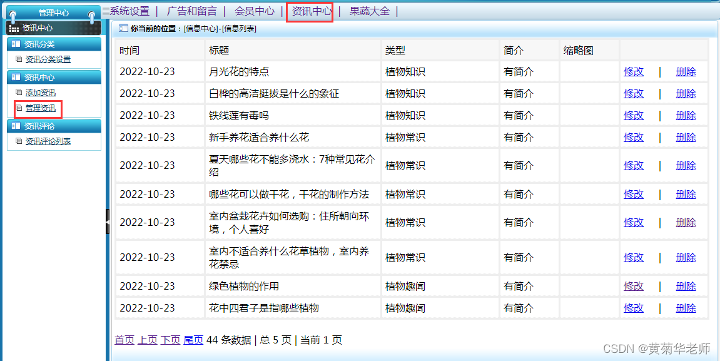The width and height of the screenshot is (720, 361).
Task: Click the icon beside 资讯分类 header
Action: point(16,44)
